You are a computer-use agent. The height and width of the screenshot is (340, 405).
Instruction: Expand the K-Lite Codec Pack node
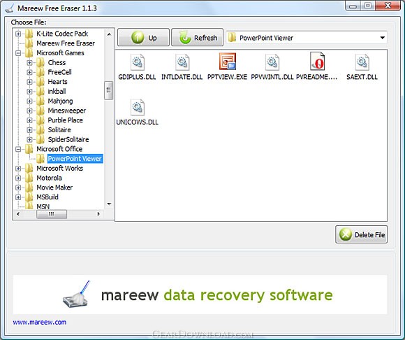point(18,34)
